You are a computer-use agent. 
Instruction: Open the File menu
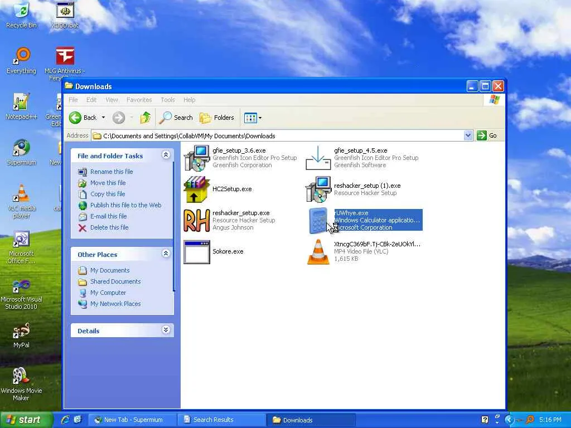(x=73, y=100)
